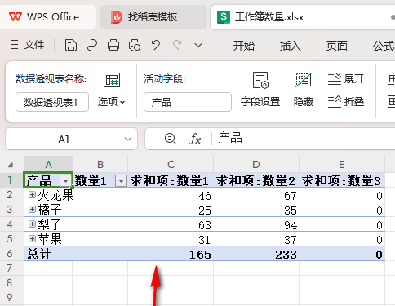Click header cell 求和项:数量2

coord(256,180)
